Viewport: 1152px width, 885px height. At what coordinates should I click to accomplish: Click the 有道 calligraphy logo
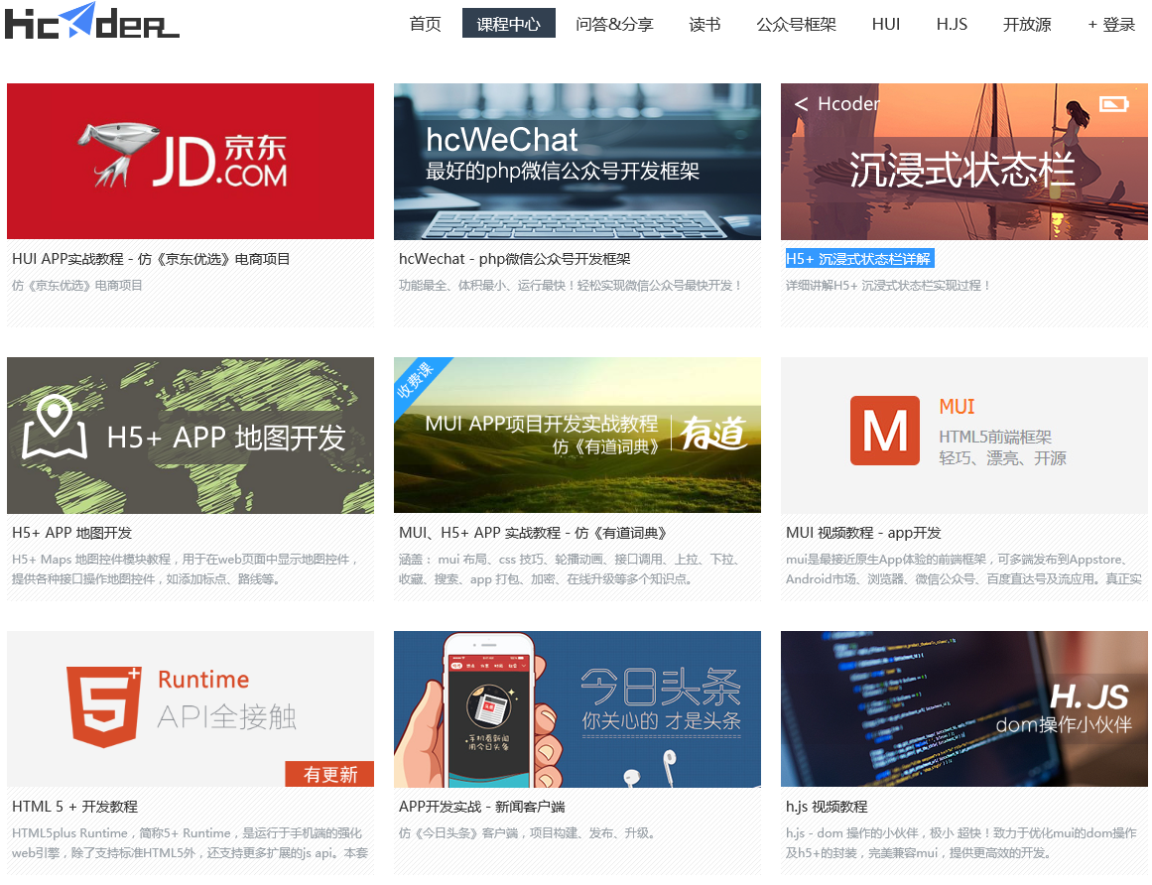pyautogui.click(x=712, y=433)
